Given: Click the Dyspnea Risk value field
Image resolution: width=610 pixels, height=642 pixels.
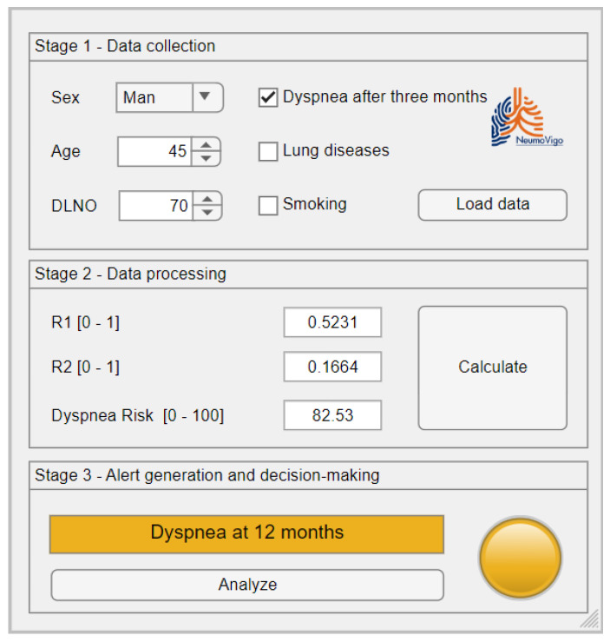Looking at the screenshot, I should (x=332, y=415).
